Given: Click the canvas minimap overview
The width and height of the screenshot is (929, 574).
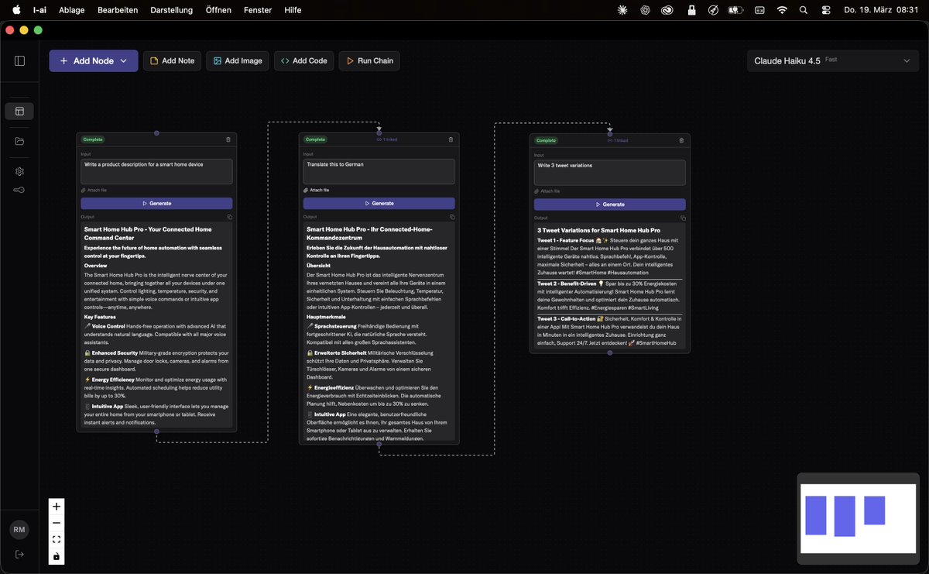Looking at the screenshot, I should [856, 518].
